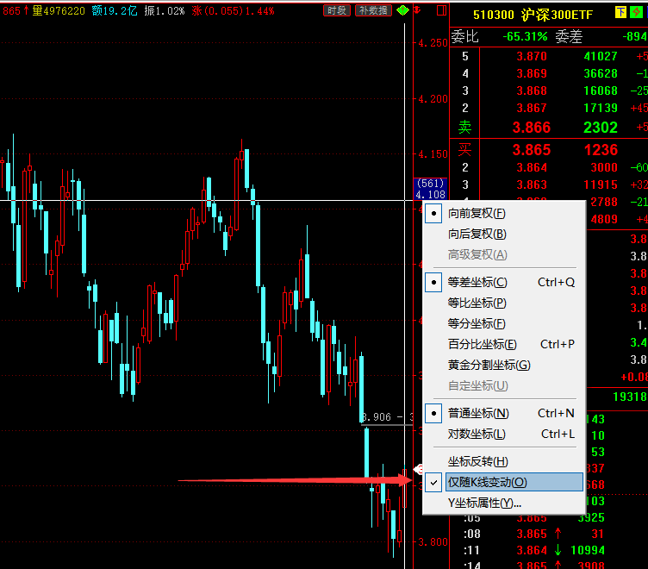Toggle the red side-panel layout icon
The height and width of the screenshot is (569, 648).
tap(441, 10)
